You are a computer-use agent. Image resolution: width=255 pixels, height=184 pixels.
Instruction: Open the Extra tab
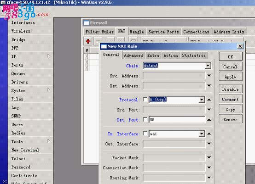153,56
